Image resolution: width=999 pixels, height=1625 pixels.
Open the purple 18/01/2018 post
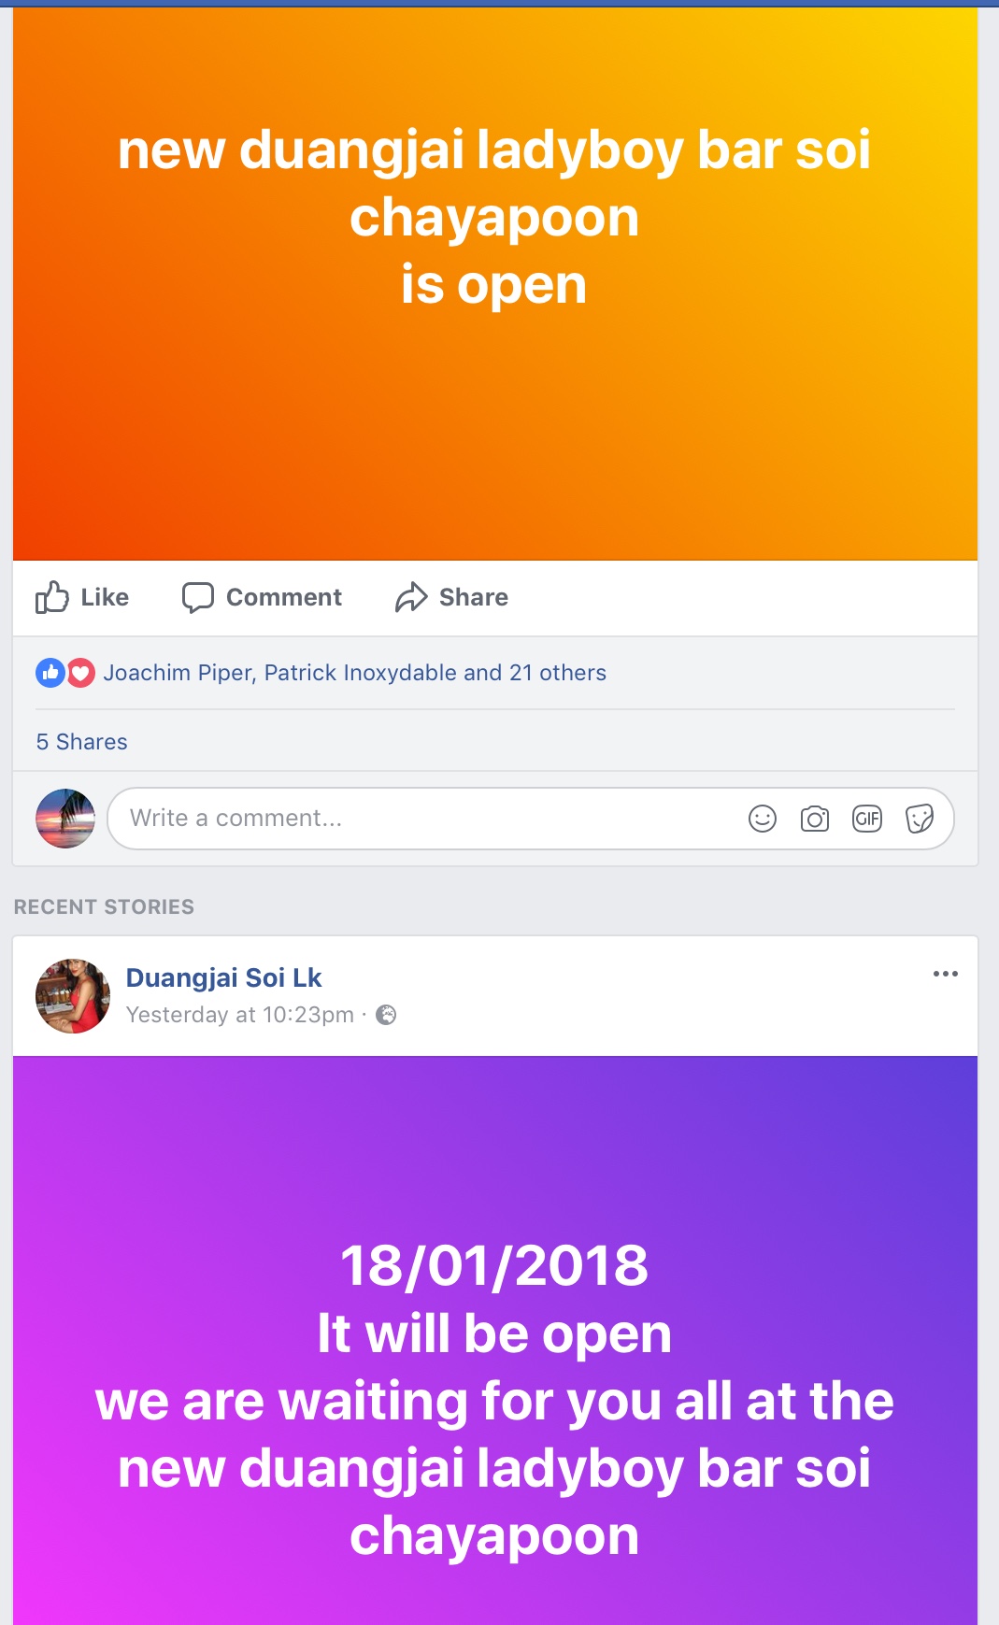pos(495,1341)
